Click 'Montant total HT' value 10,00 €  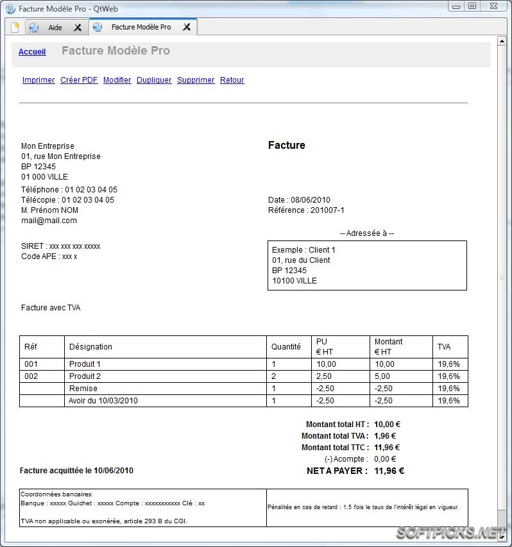coord(387,425)
